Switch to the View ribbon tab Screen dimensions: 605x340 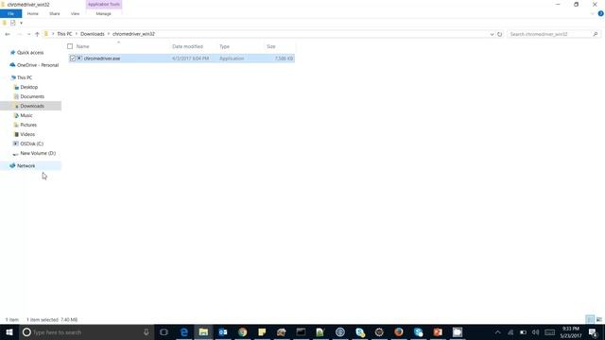tap(75, 13)
